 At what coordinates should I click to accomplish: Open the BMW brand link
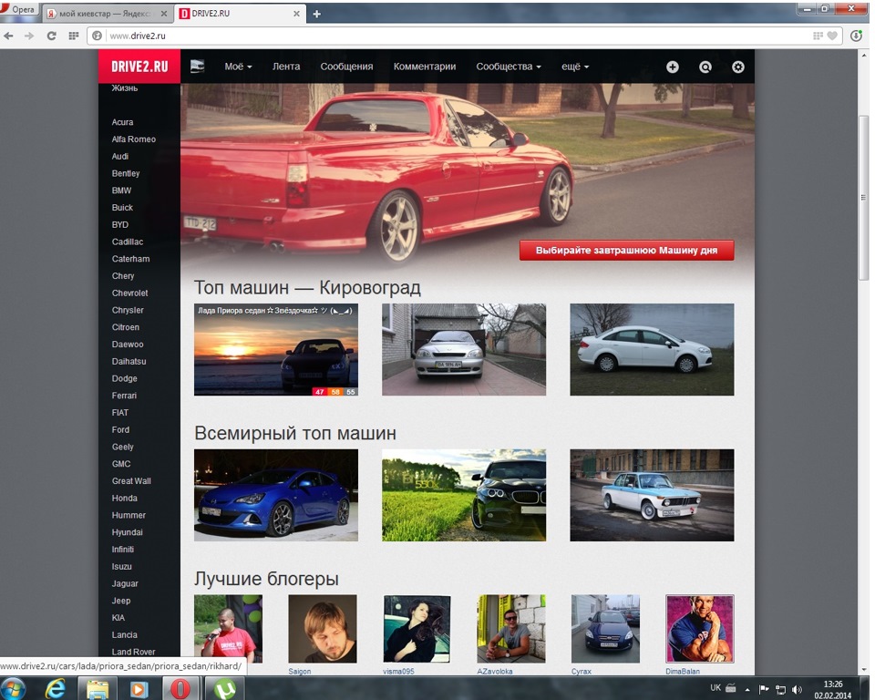[121, 190]
